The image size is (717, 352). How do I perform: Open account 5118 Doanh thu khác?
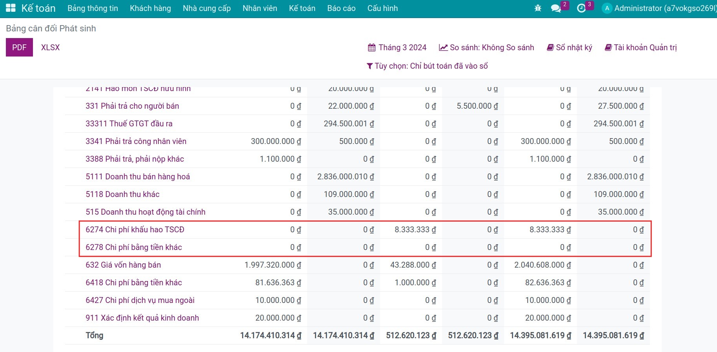tap(122, 194)
